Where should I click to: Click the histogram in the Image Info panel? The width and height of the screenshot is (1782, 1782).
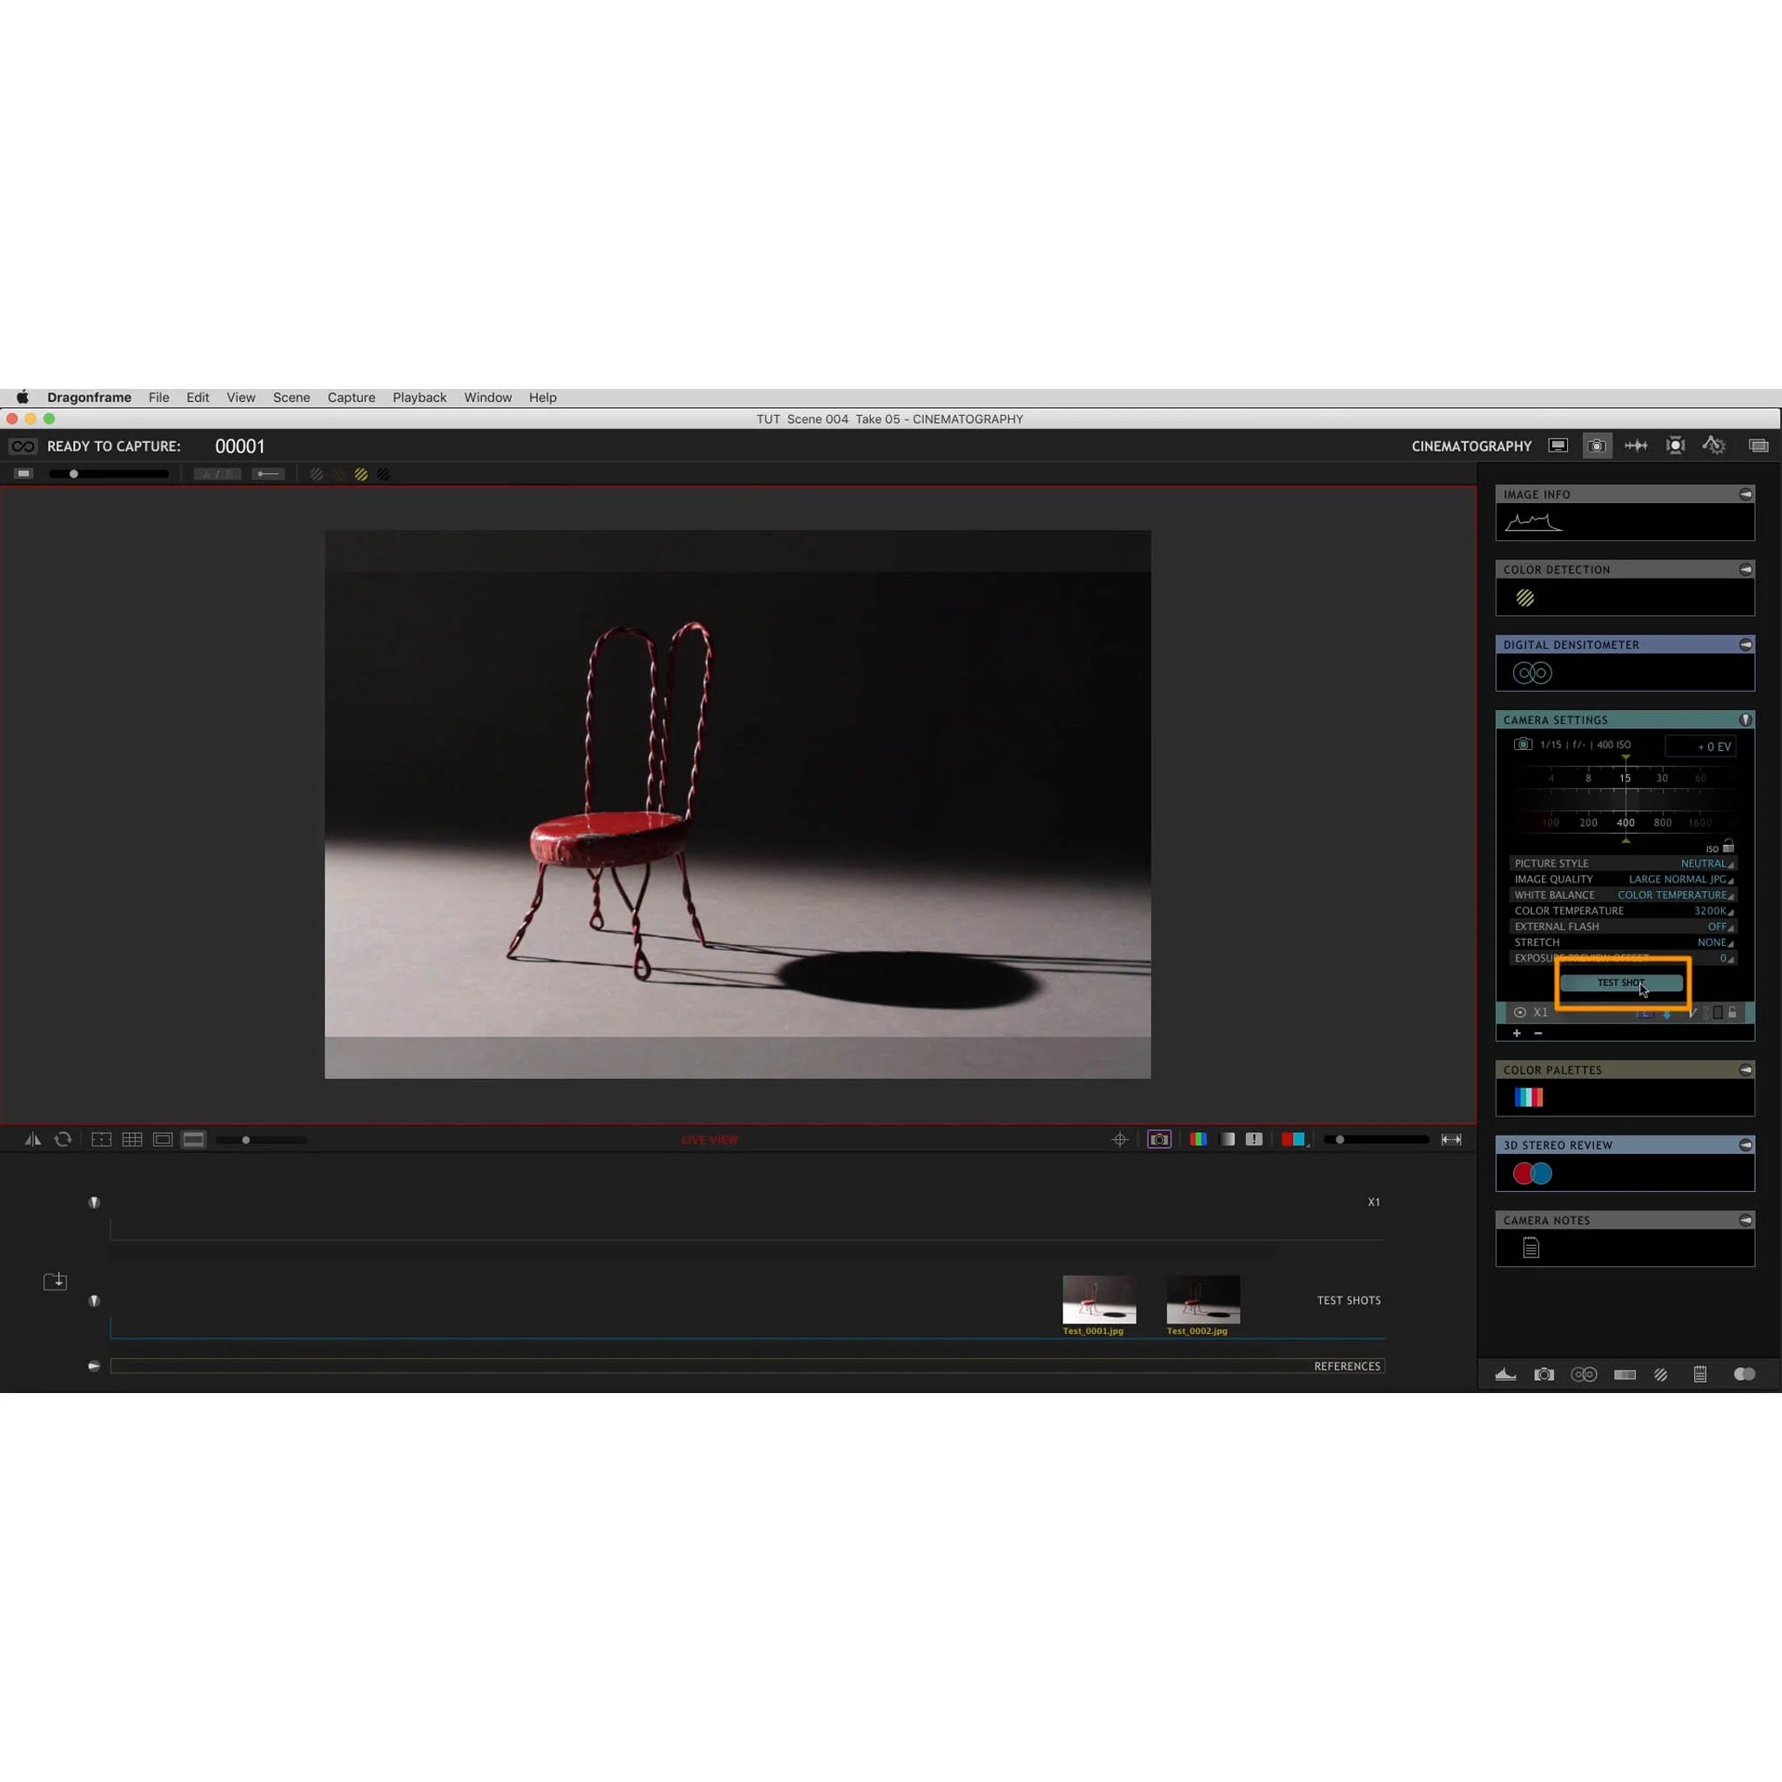tap(1534, 522)
